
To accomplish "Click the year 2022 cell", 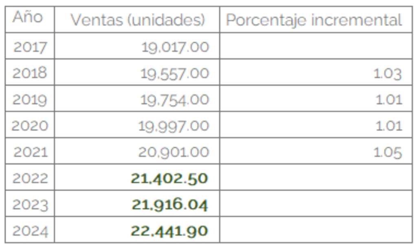I will click(x=30, y=177).
